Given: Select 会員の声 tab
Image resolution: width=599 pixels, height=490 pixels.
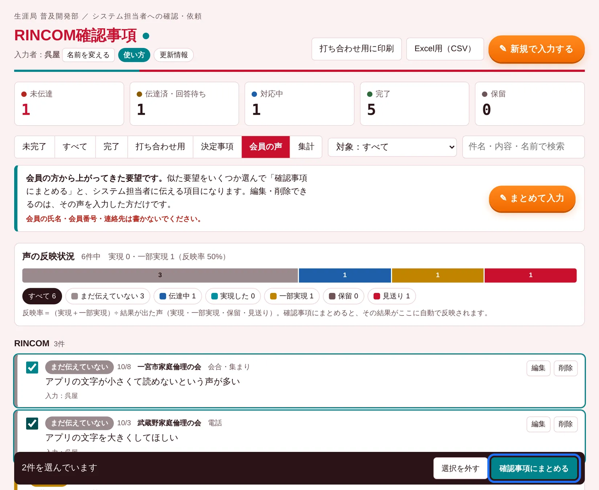Looking at the screenshot, I should (x=266, y=147).
